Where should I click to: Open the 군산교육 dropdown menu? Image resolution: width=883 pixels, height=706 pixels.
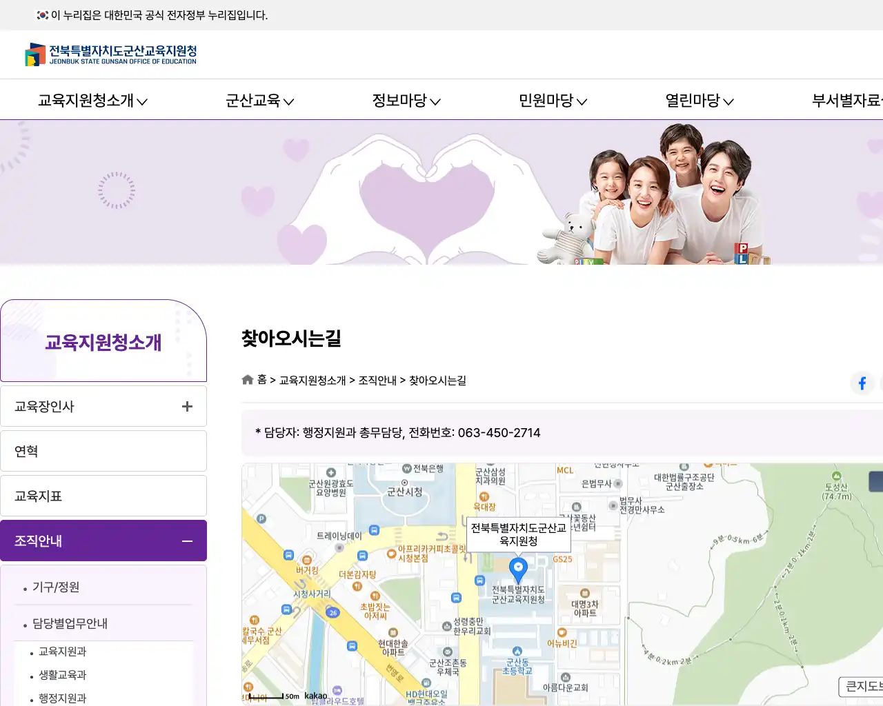[260, 100]
